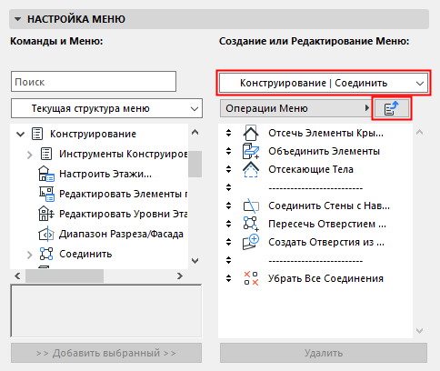Image resolution: width=440 pixels, height=371 pixels.
Task: Select Убрать Все Соединения entry
Action: point(325,278)
